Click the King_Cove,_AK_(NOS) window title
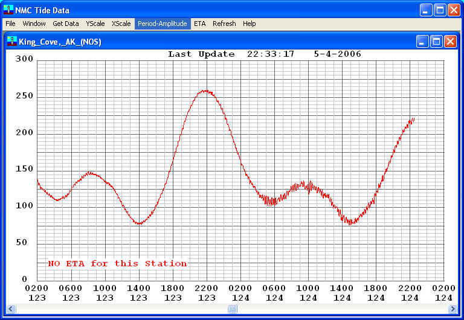 (60, 42)
